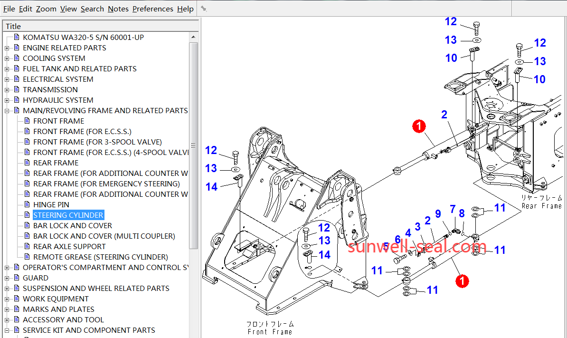
Task: Click page icon beside KOMATSU WA320-5 title
Action: coord(17,37)
